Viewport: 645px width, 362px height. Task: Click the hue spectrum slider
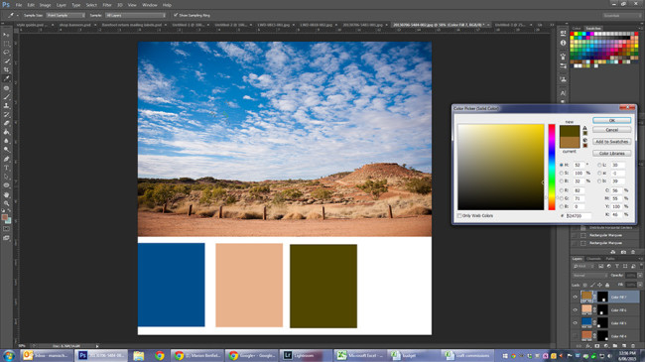[x=552, y=167]
